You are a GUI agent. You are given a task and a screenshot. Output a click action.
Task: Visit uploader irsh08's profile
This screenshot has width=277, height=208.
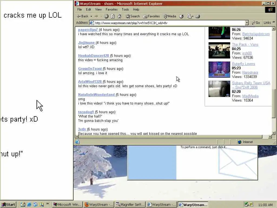(247, 53)
